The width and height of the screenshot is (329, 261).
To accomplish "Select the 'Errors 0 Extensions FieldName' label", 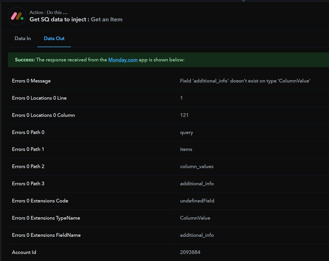I will (x=46, y=235).
